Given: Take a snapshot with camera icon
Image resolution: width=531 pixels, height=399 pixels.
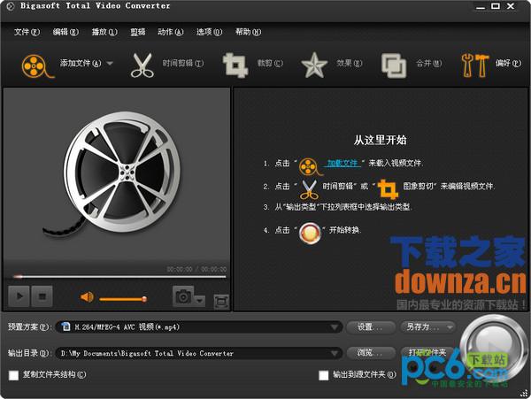Looking at the screenshot, I should [183, 296].
